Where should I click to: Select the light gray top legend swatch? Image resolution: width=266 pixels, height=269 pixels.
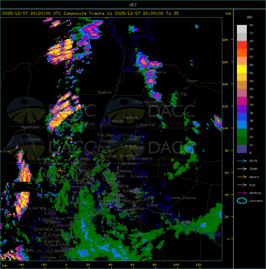click(x=242, y=29)
